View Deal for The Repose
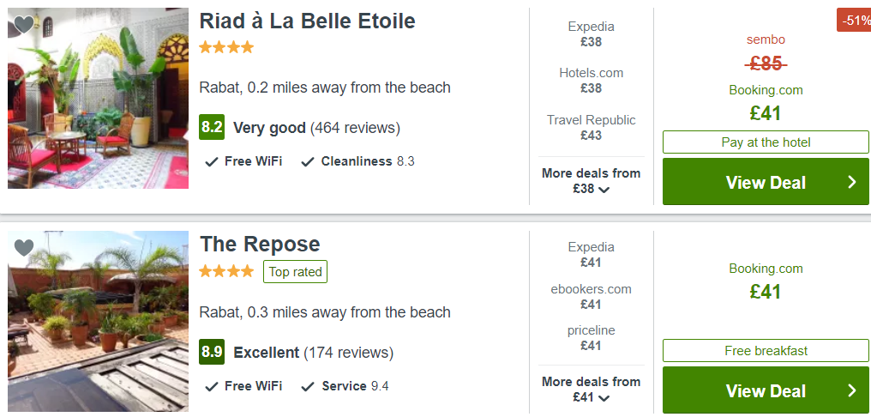The height and width of the screenshot is (417, 871). (x=766, y=390)
